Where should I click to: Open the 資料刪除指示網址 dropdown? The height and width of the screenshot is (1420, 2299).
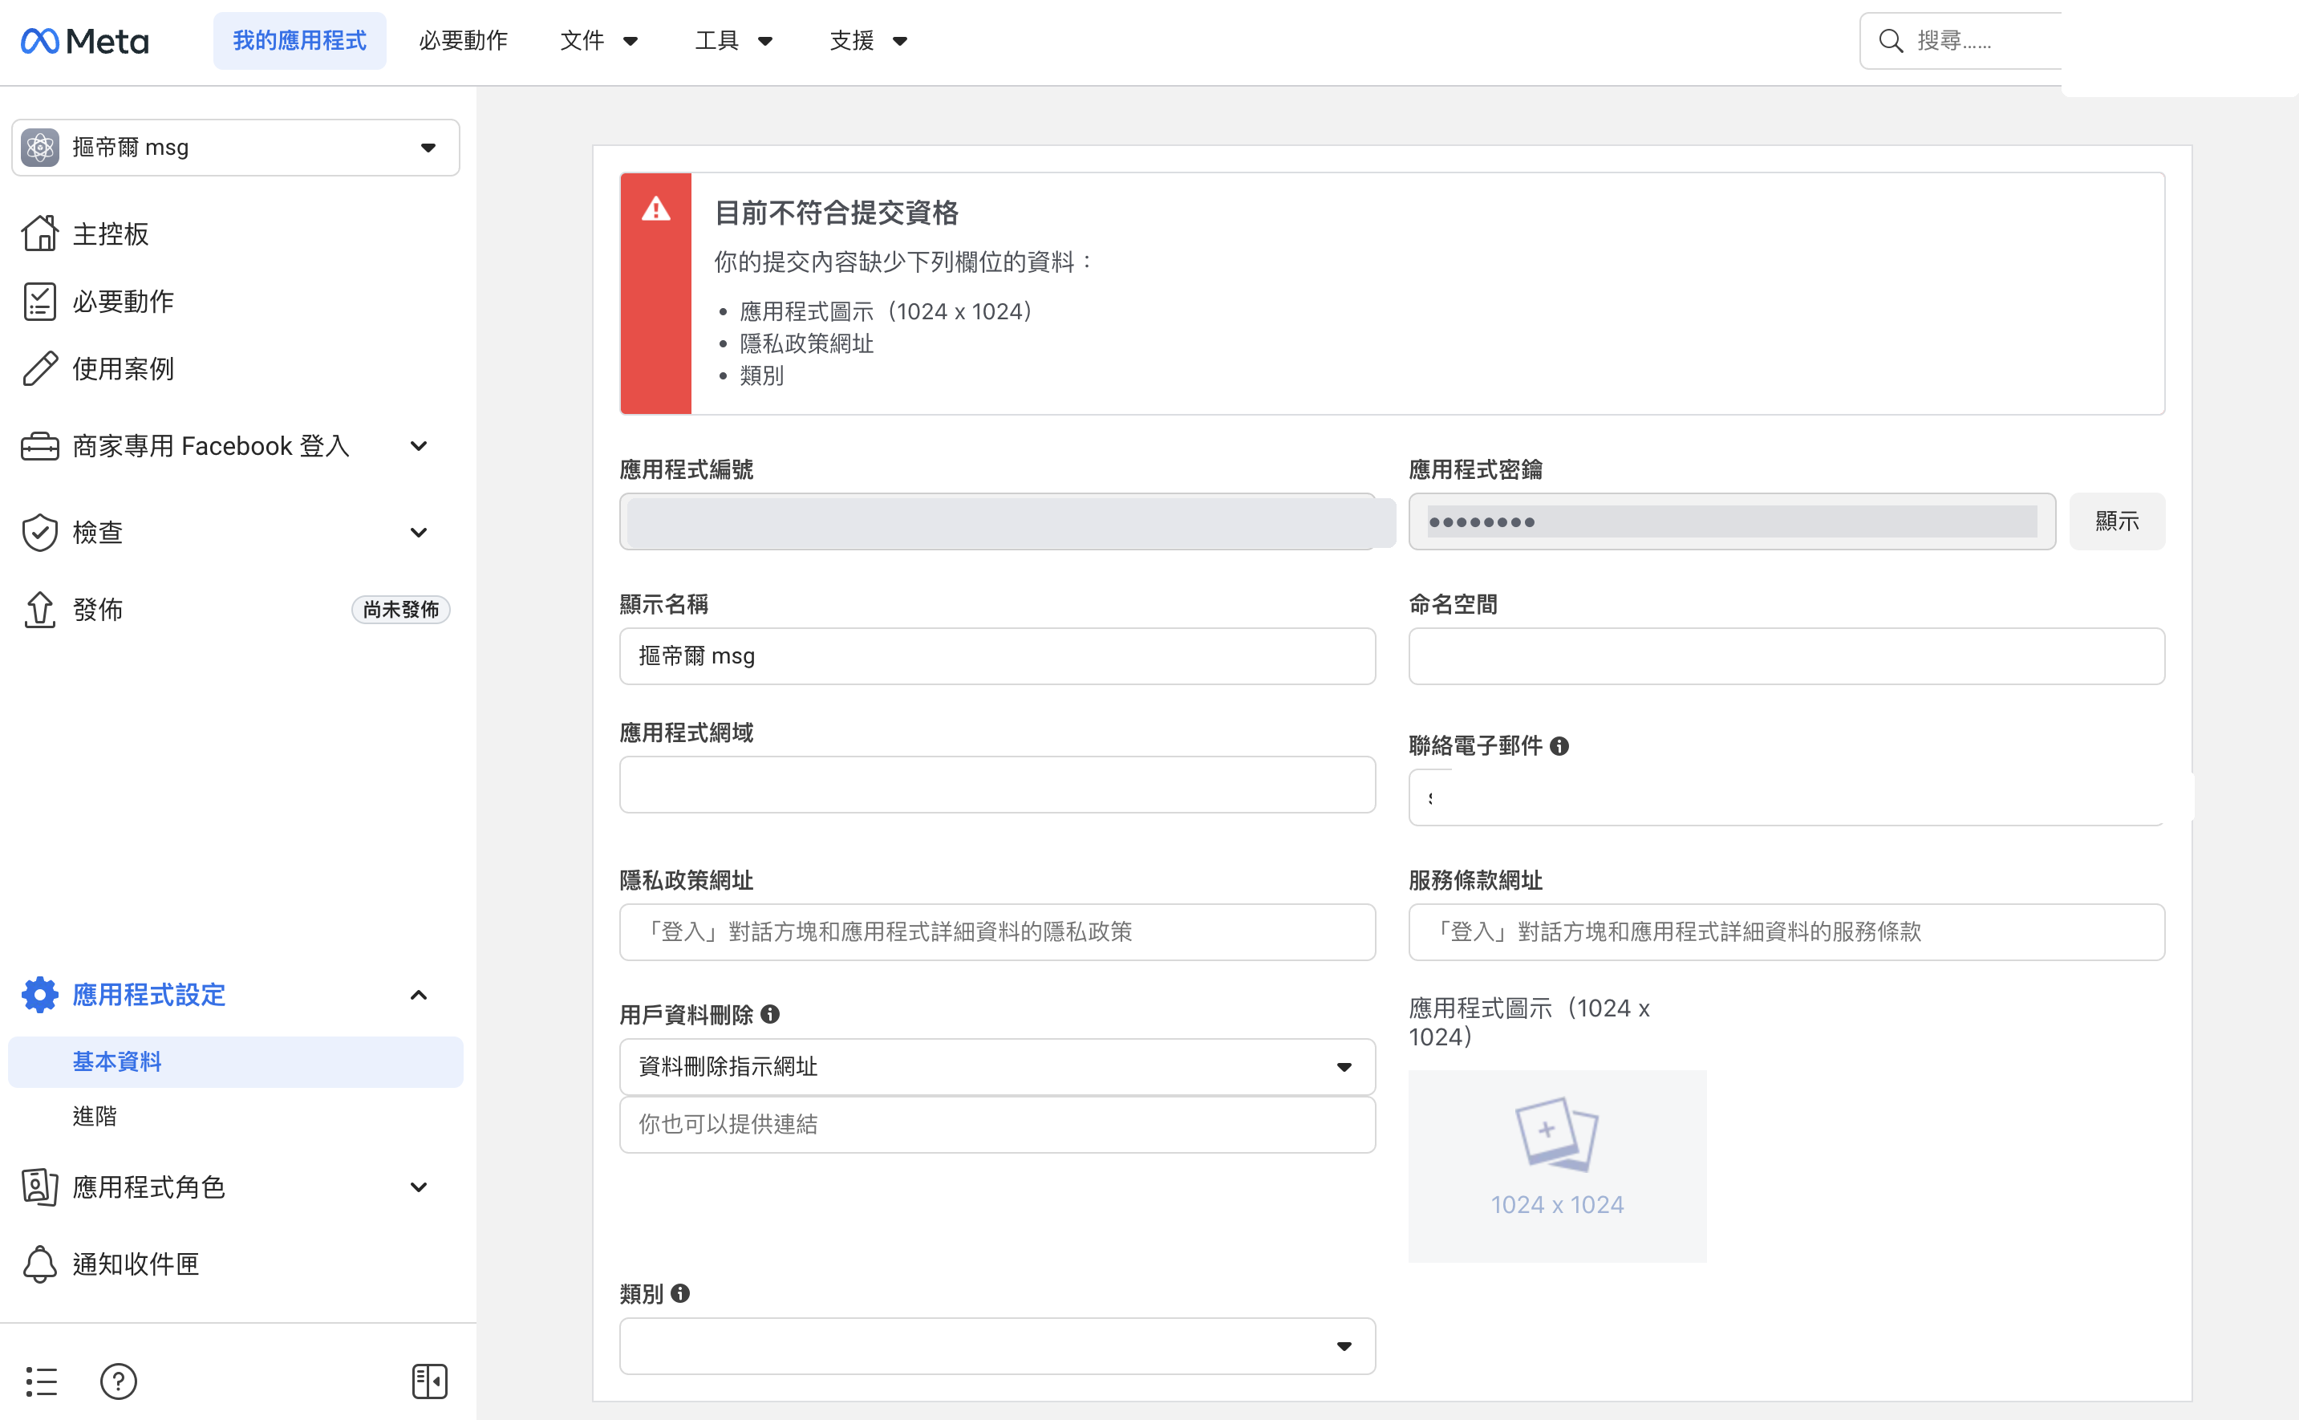tap(997, 1066)
